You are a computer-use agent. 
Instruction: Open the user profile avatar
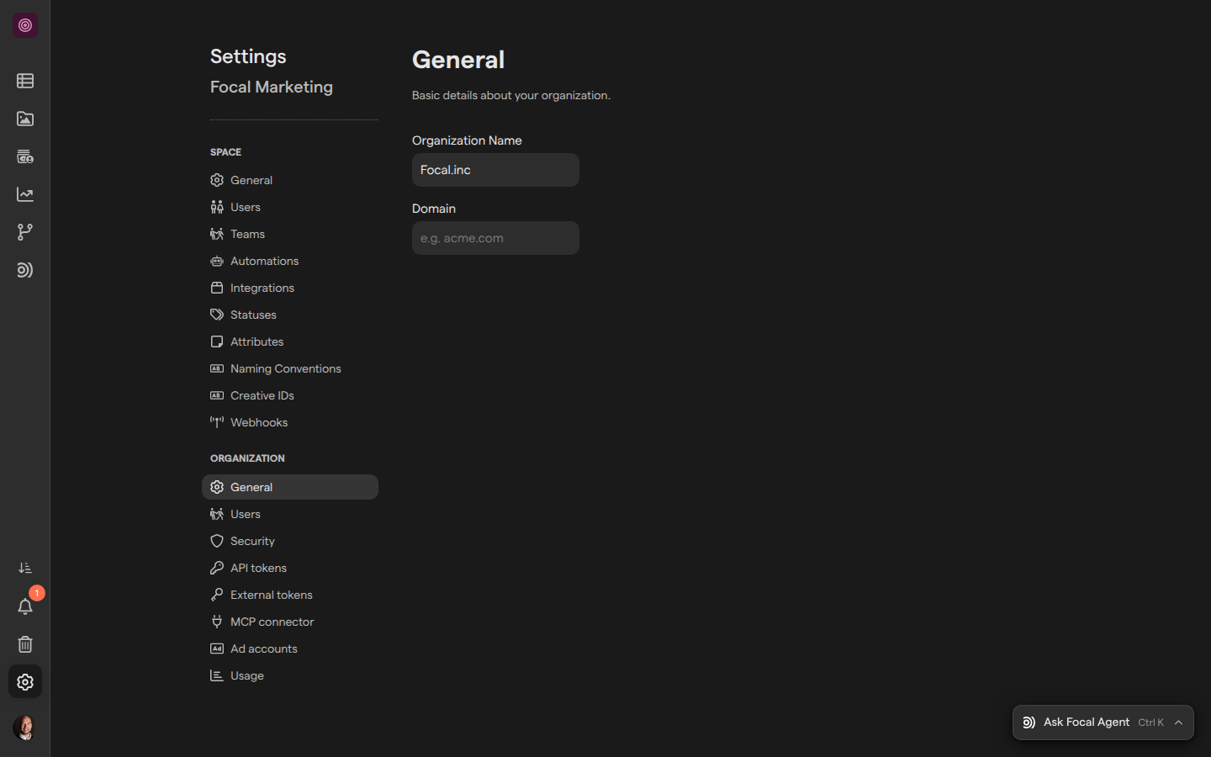pos(25,728)
